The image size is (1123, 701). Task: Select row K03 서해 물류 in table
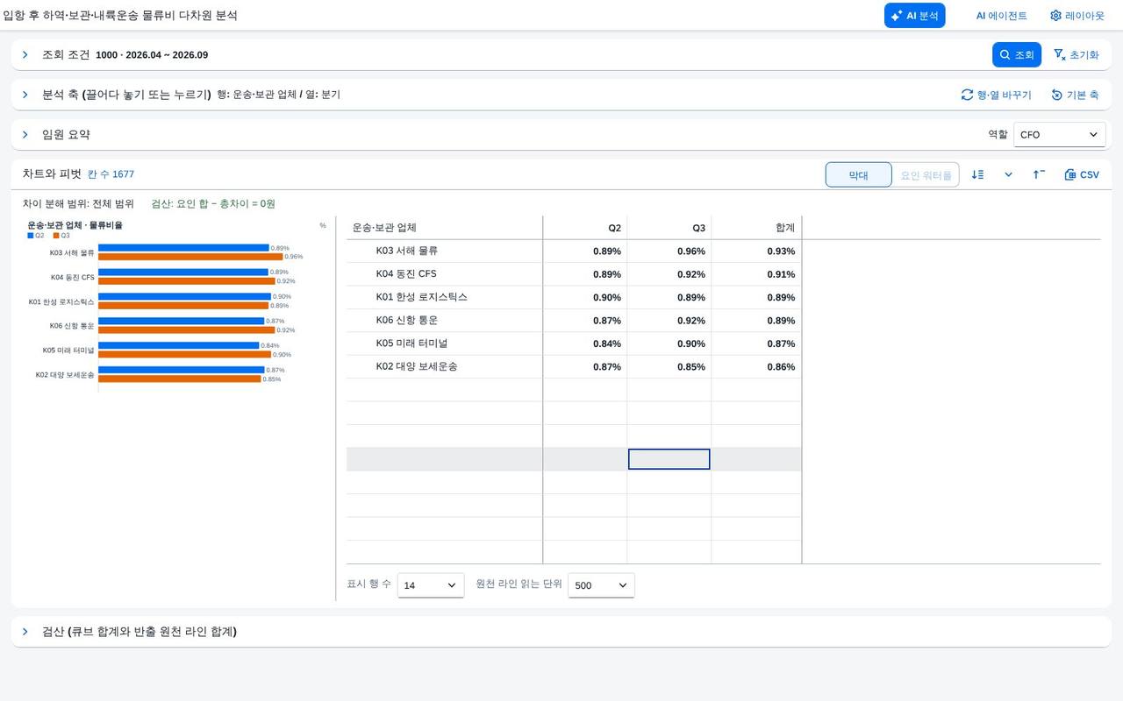click(574, 251)
